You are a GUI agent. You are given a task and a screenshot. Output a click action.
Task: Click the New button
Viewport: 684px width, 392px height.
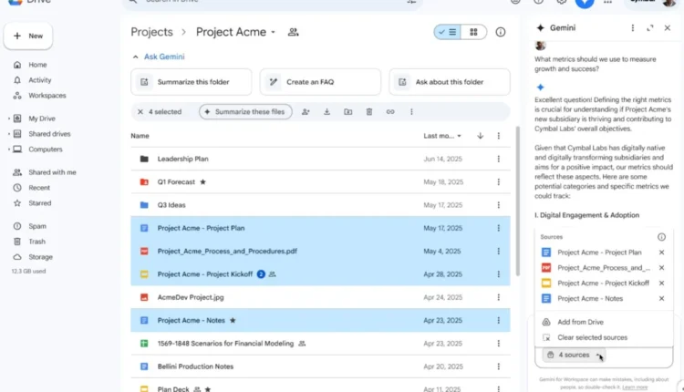28,36
